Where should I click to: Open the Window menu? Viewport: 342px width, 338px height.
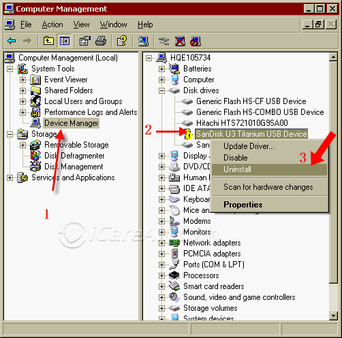click(x=114, y=24)
